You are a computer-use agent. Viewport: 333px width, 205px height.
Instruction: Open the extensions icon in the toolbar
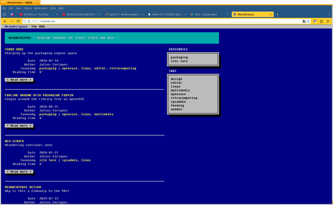coord(322,21)
